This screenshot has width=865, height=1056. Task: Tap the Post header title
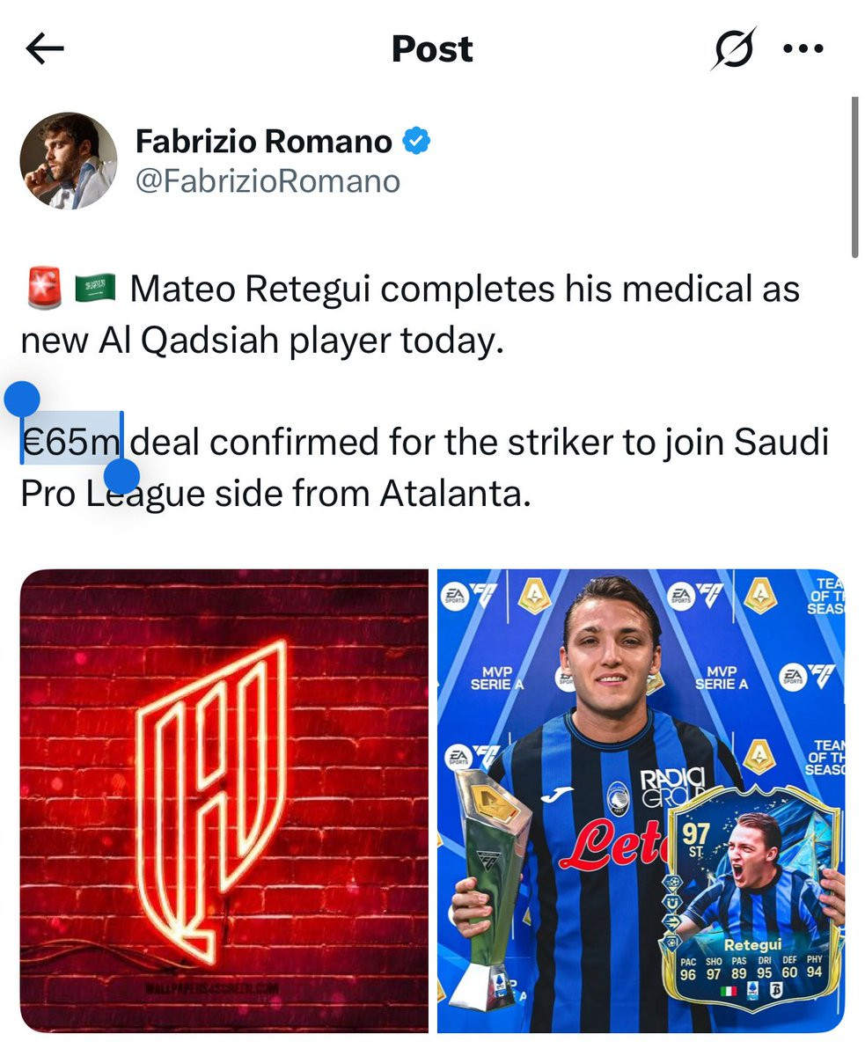tap(432, 49)
